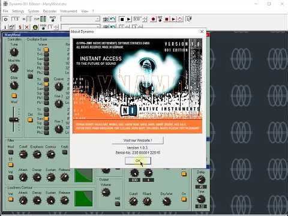Click the recall arrow icon in top toolbar row

[x=113, y=19]
